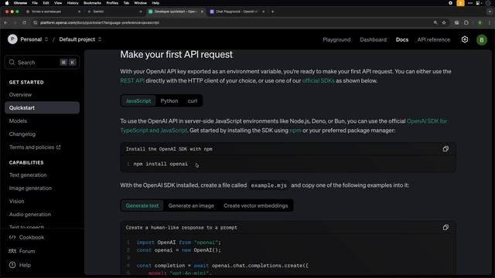
Task: Click the 'example.mjs' inline code
Action: point(268,185)
